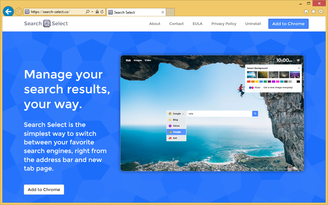Open the Google search engine dropdown
Screen dimensions: 328x205
(176, 114)
